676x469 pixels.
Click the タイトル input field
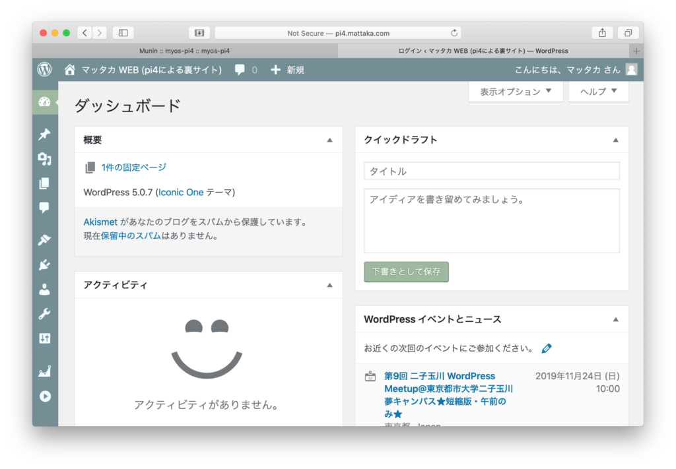click(x=491, y=171)
